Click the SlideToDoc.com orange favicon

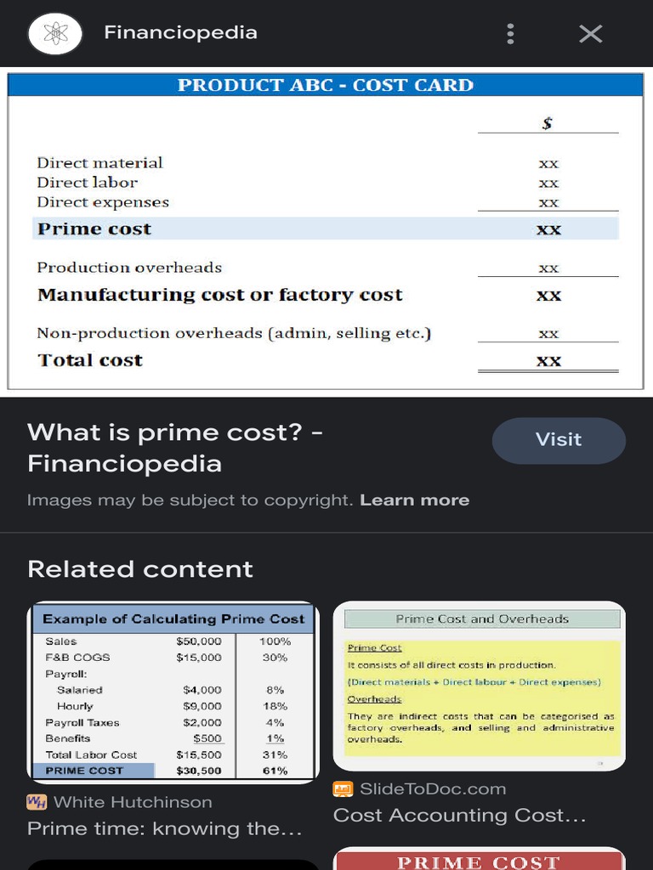point(343,789)
